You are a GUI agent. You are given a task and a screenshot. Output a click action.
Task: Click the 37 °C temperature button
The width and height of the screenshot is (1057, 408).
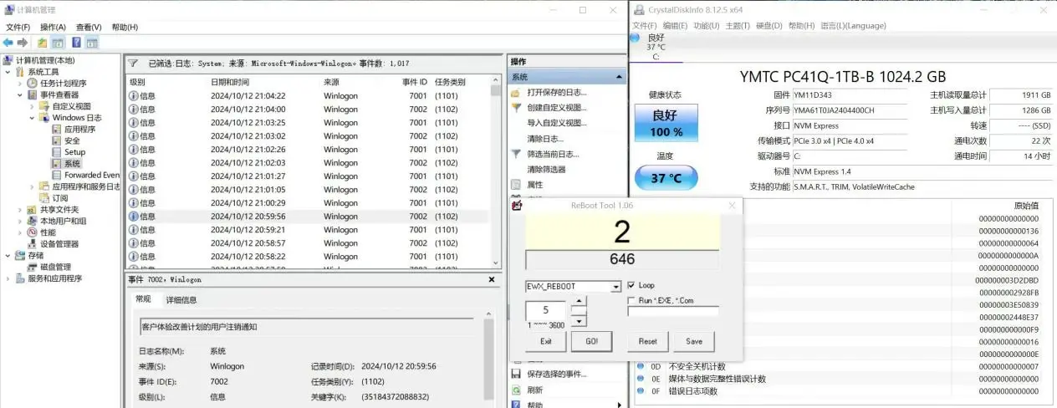pyautogui.click(x=666, y=178)
